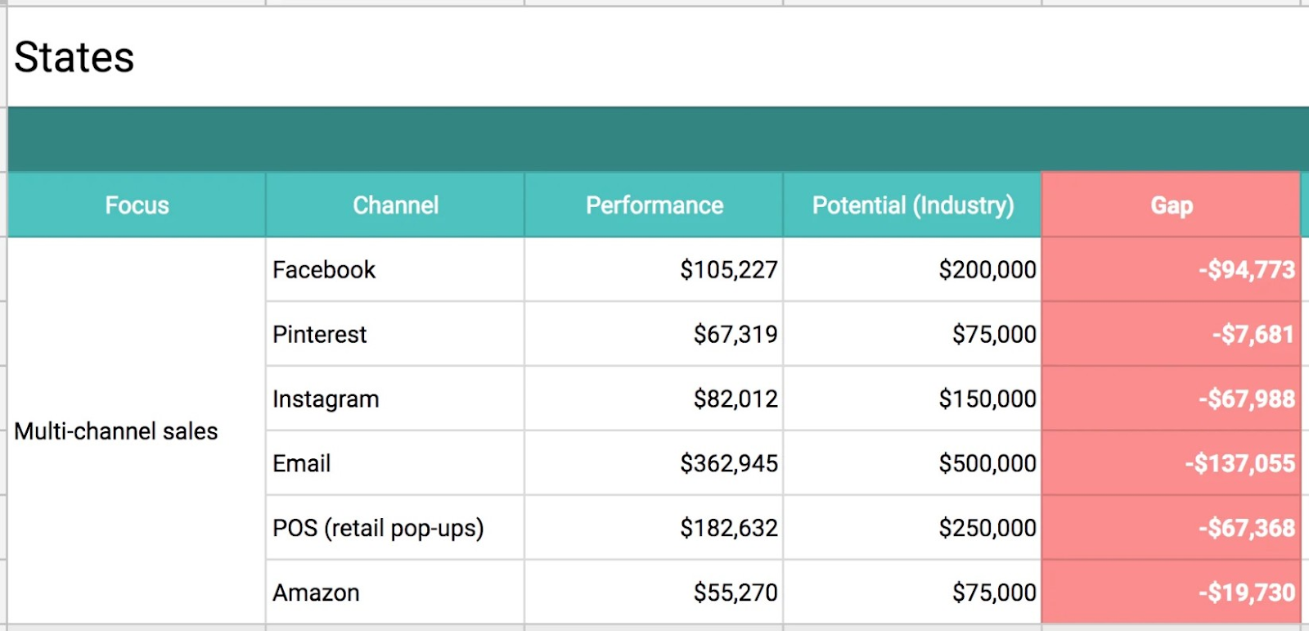Click the Email channel cell
Screen dimensions: 1309x631
point(302,463)
